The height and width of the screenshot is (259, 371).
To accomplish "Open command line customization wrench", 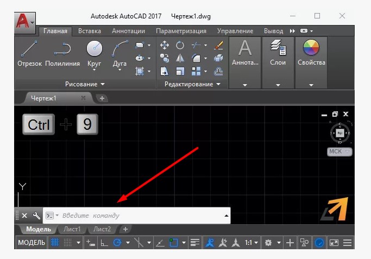I will (x=36, y=216).
